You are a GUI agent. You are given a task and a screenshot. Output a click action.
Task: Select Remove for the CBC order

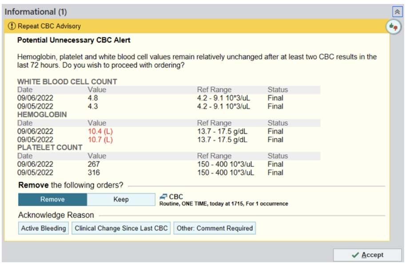click(52, 199)
